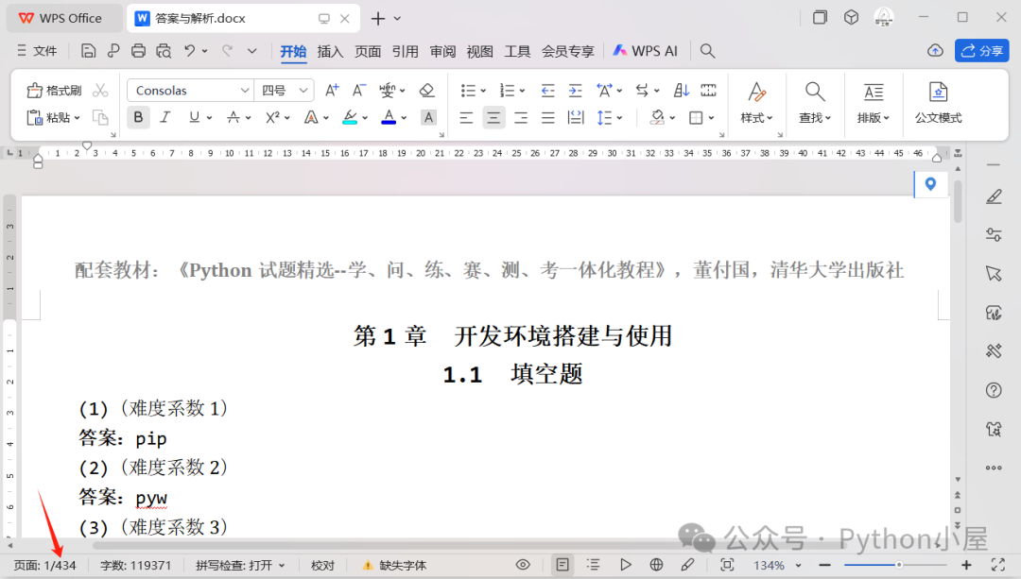
Task: Switch to page layout view in status bar
Action: (x=562, y=565)
